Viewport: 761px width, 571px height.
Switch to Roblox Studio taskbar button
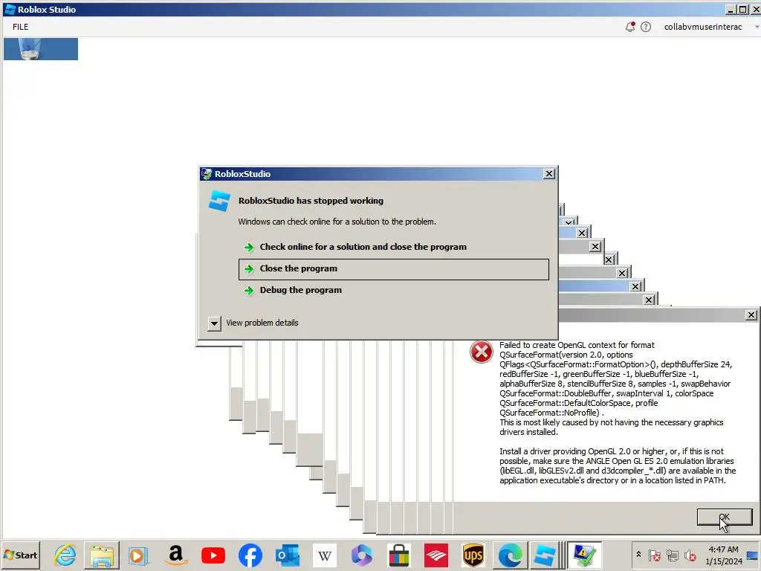tap(545, 555)
